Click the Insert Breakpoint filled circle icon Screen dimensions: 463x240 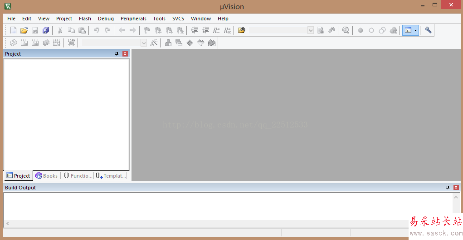click(360, 30)
